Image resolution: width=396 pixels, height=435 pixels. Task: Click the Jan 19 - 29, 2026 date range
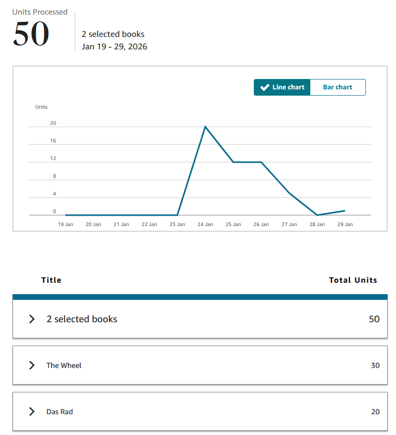[x=114, y=47]
